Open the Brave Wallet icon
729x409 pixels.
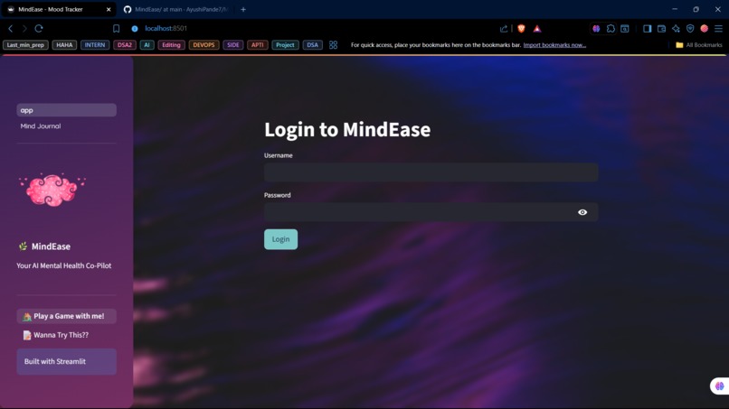(x=661, y=28)
